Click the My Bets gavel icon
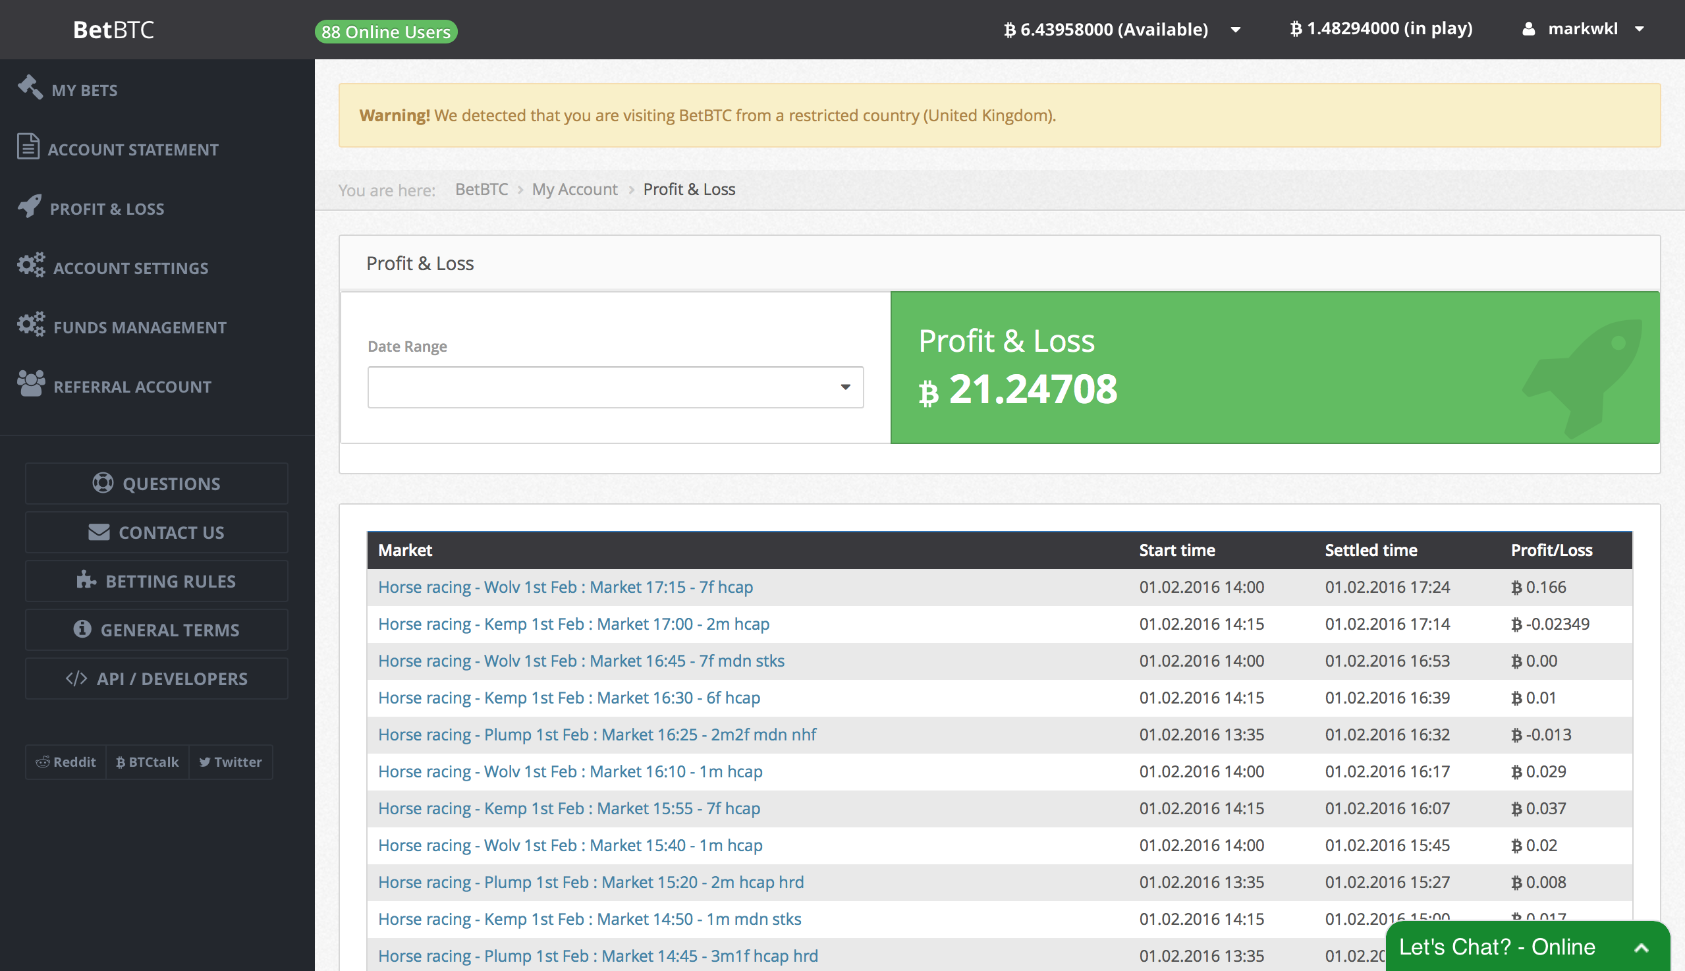Screen dimensions: 1685x971 (30, 87)
